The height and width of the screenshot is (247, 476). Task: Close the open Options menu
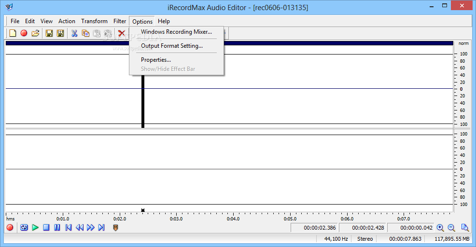142,22
